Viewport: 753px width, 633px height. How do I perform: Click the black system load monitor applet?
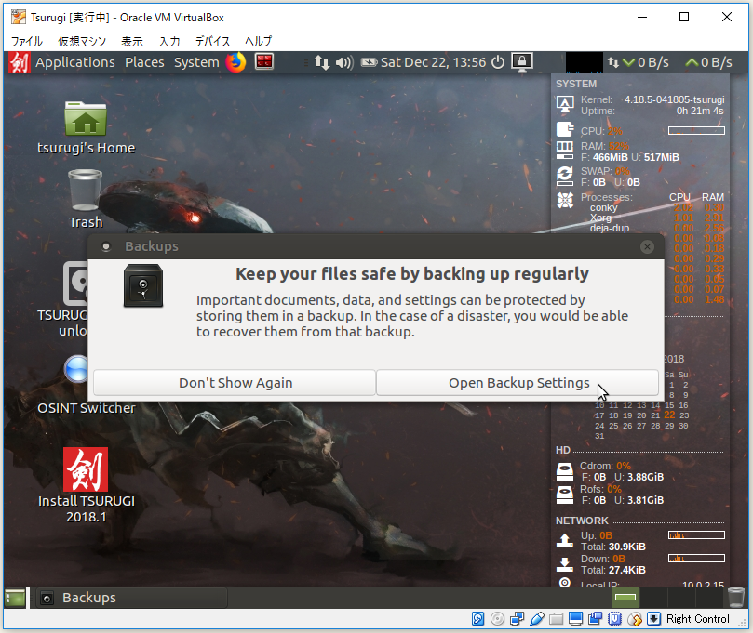click(584, 62)
